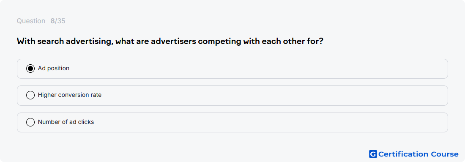Choose the Higher conversion rate radio button
Screen dimensions: 465x162
(30, 95)
